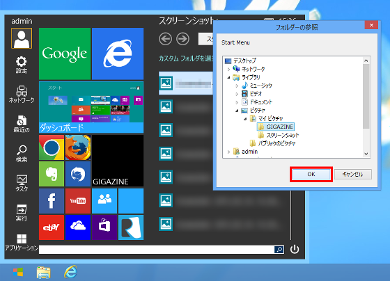
Task: Launch the Internet Explorer tile
Action: (x=118, y=54)
